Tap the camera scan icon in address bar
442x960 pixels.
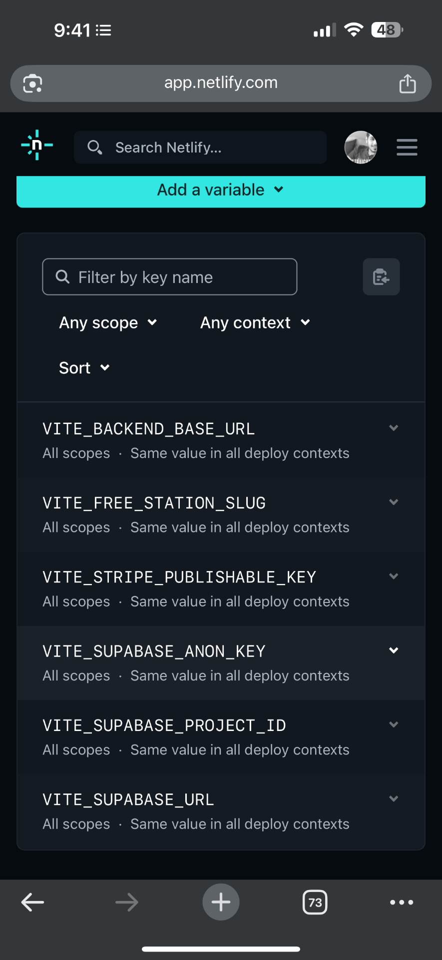(x=33, y=83)
